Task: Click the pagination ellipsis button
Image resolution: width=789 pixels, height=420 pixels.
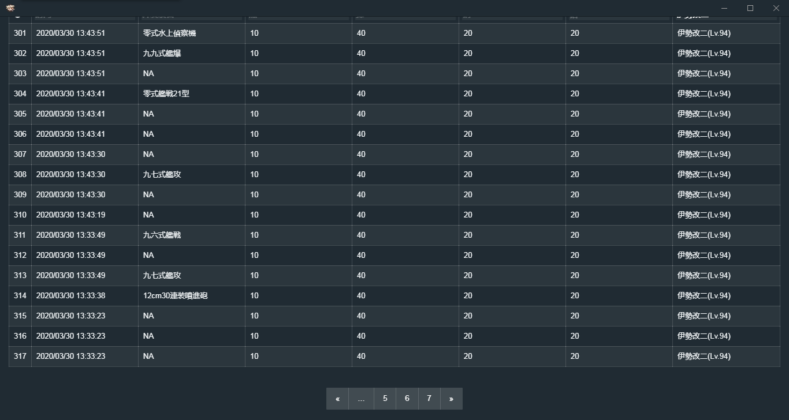Action: 361,399
